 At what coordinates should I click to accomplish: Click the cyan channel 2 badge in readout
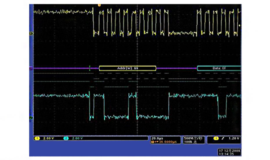[x=66, y=139]
